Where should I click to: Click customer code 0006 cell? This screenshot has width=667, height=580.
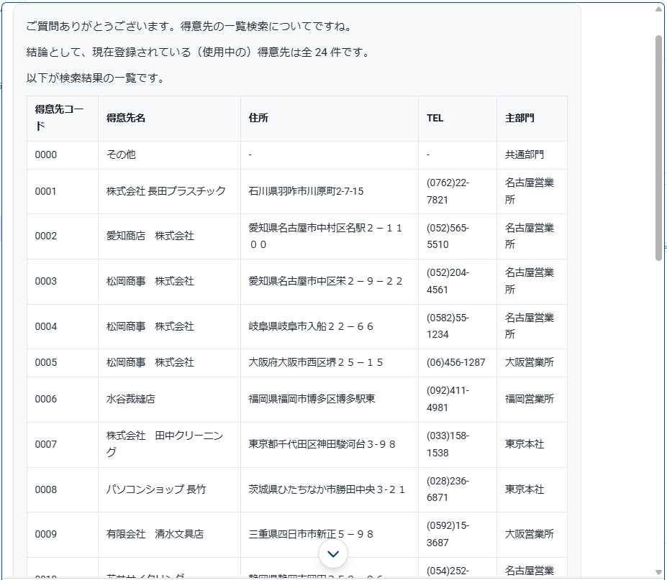[x=63, y=400]
